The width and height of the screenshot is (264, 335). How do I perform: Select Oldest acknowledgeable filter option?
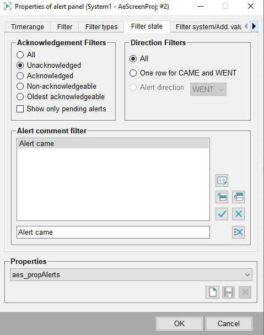(x=20, y=97)
